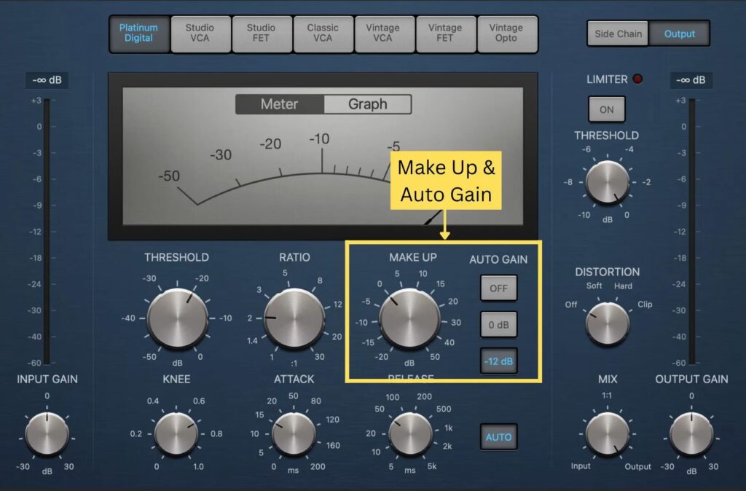Show the Graph display
Viewport: 746px width, 491px height.
point(367,104)
